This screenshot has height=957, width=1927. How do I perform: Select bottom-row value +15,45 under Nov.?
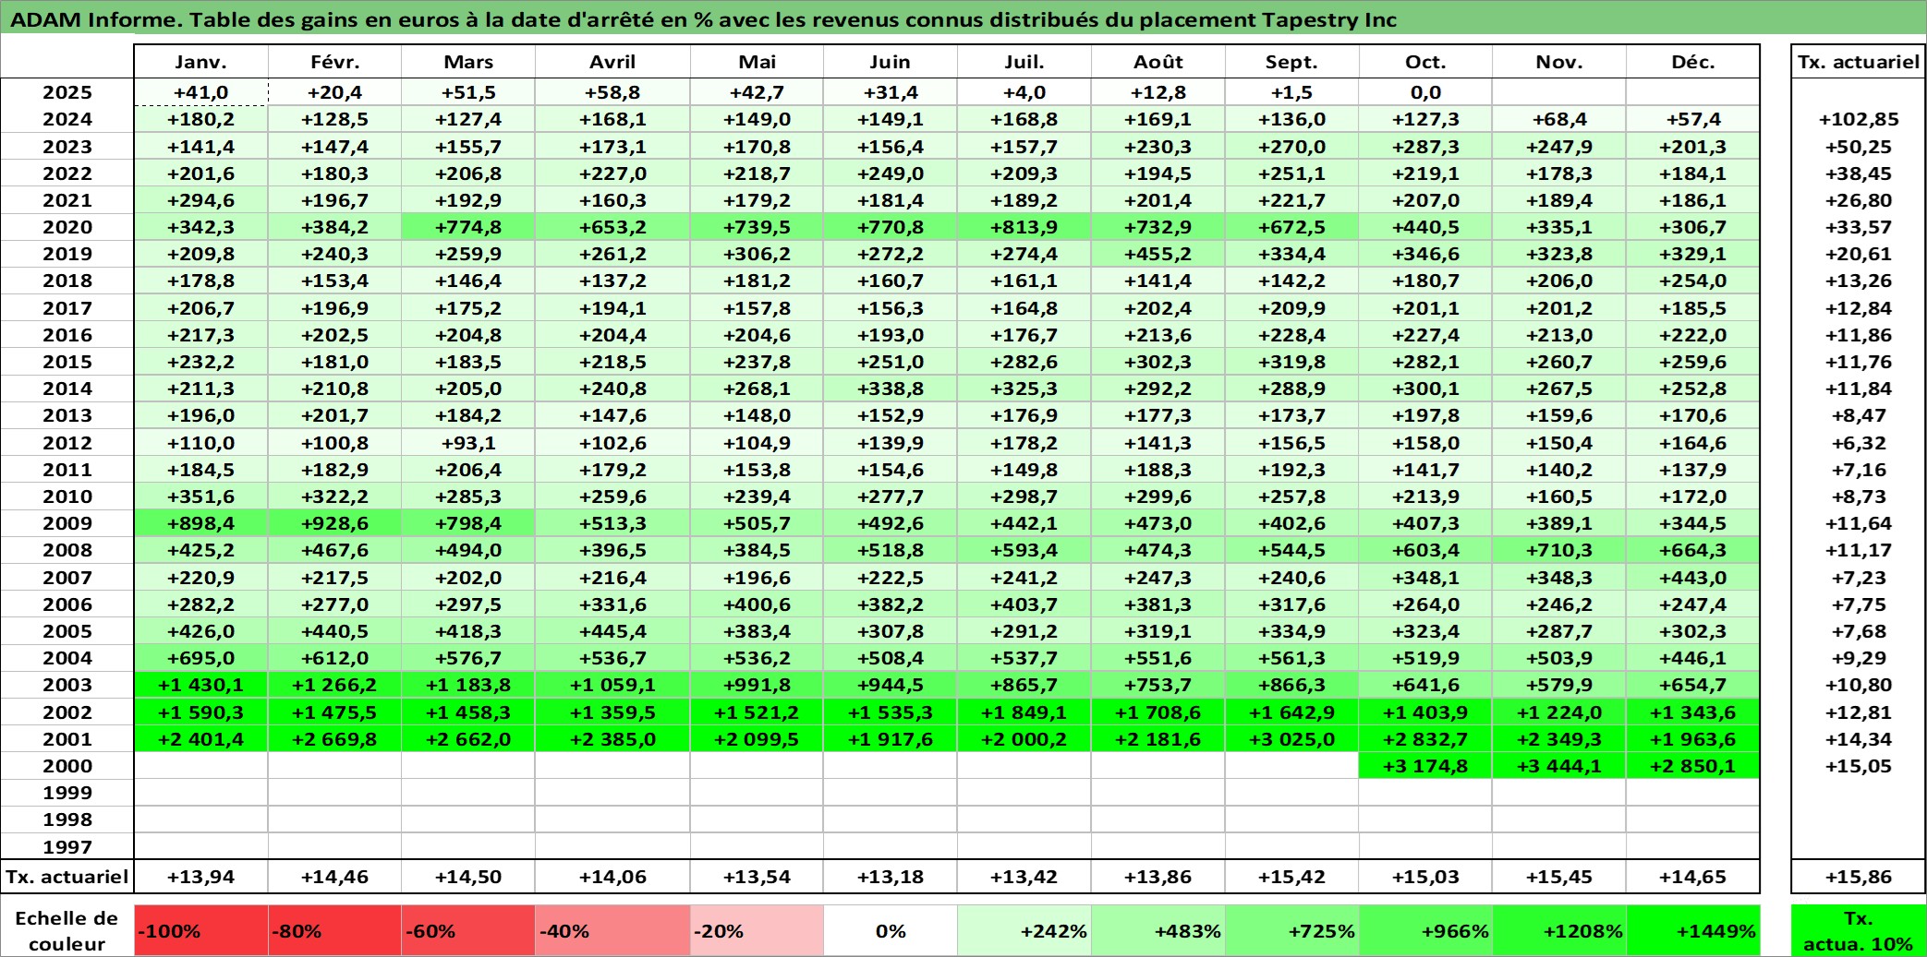[1559, 877]
